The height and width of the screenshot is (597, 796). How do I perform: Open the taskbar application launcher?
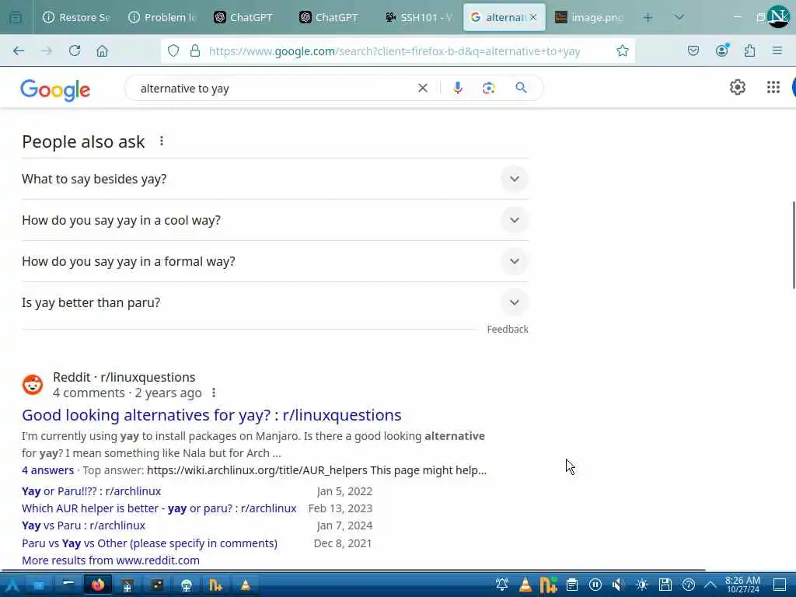coord(12,585)
